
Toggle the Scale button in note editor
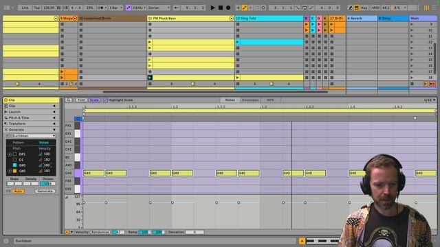(x=94, y=100)
